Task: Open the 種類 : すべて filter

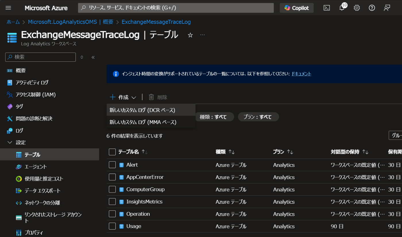Action: coord(214,117)
